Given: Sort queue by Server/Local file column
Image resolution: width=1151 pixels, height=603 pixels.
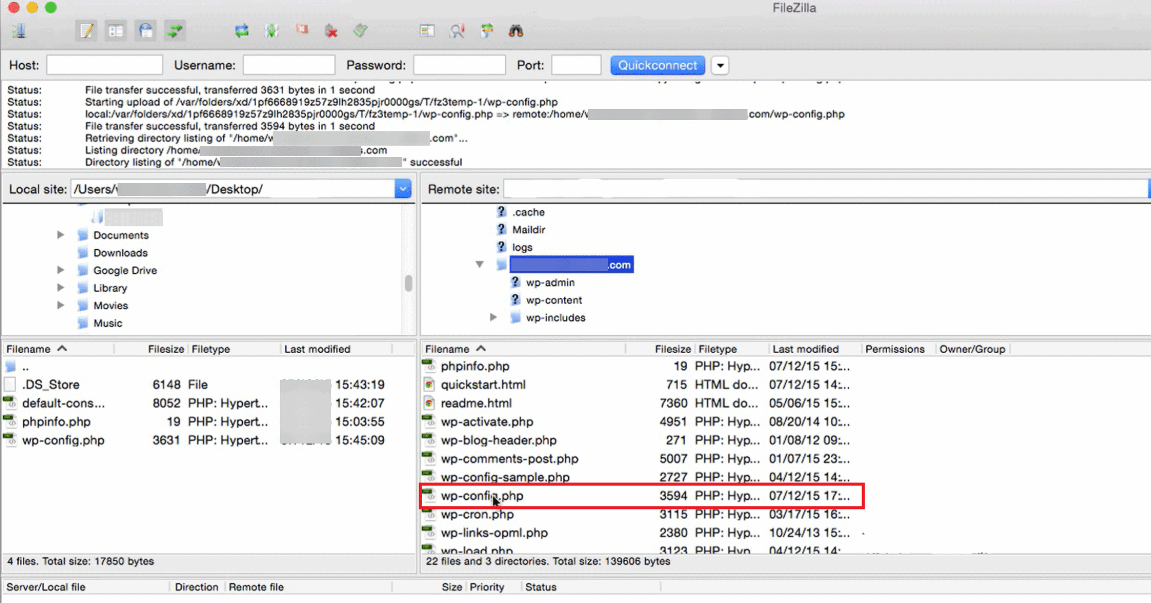Looking at the screenshot, I should [86, 587].
